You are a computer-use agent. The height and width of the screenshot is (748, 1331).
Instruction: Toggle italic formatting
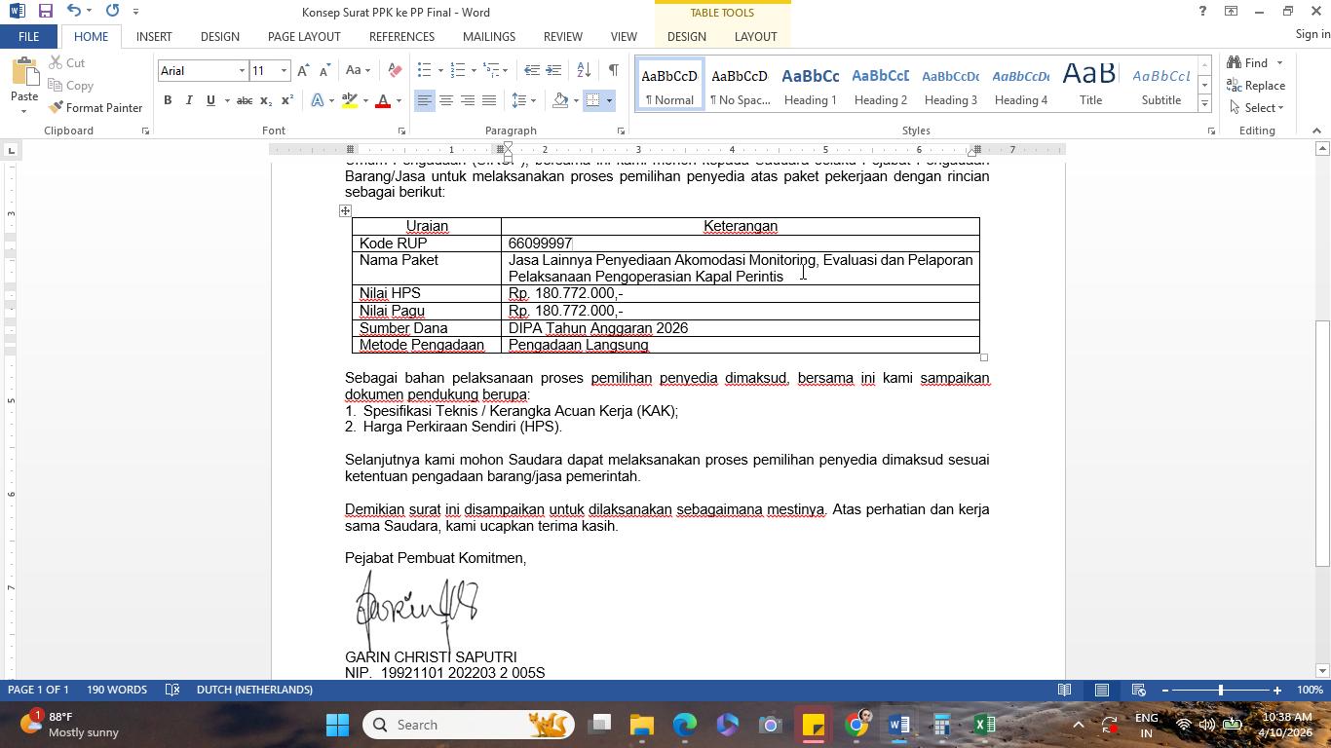click(x=189, y=101)
